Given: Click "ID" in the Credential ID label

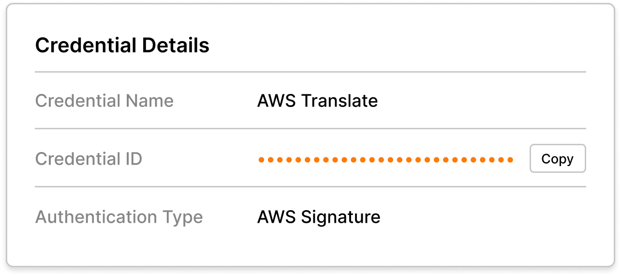Looking at the screenshot, I should (131, 159).
